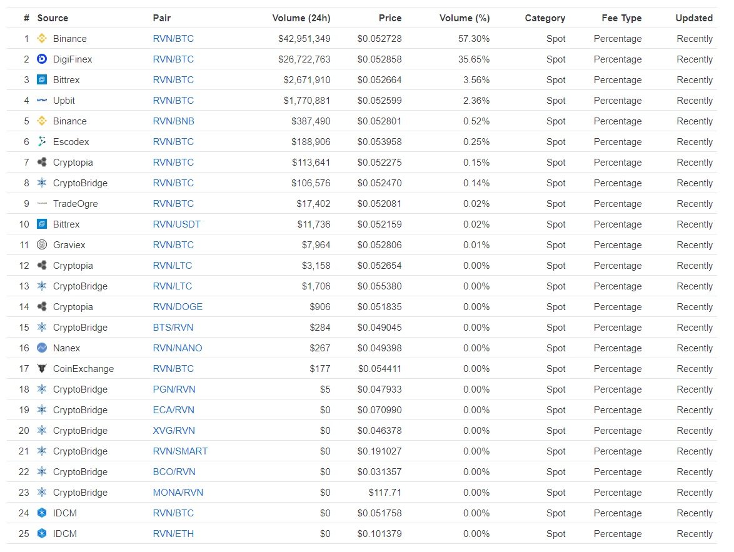Sort table by Volume (24h) header
Viewport: 734px width, 552px height.
tap(301, 18)
